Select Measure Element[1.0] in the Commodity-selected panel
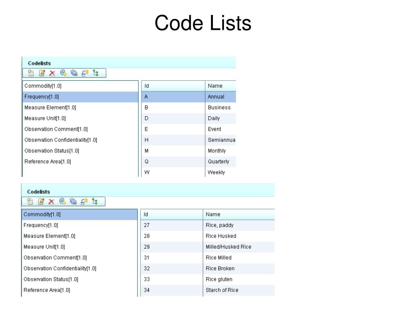The height and width of the screenshot is (310, 413). (x=79, y=236)
